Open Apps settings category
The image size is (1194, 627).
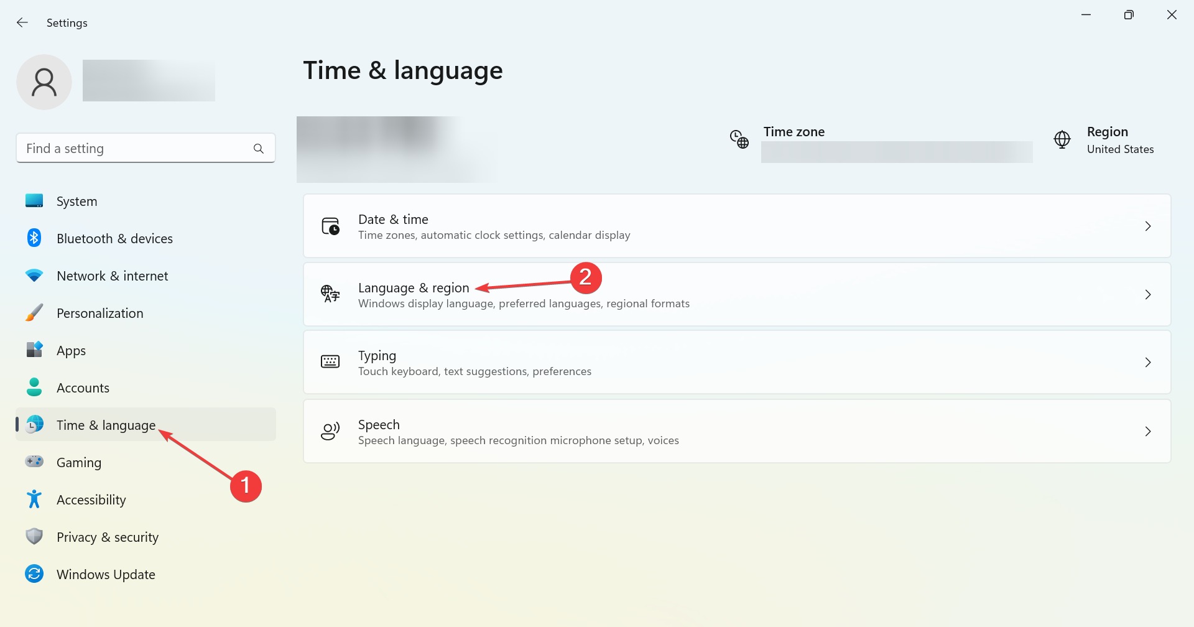point(146,350)
